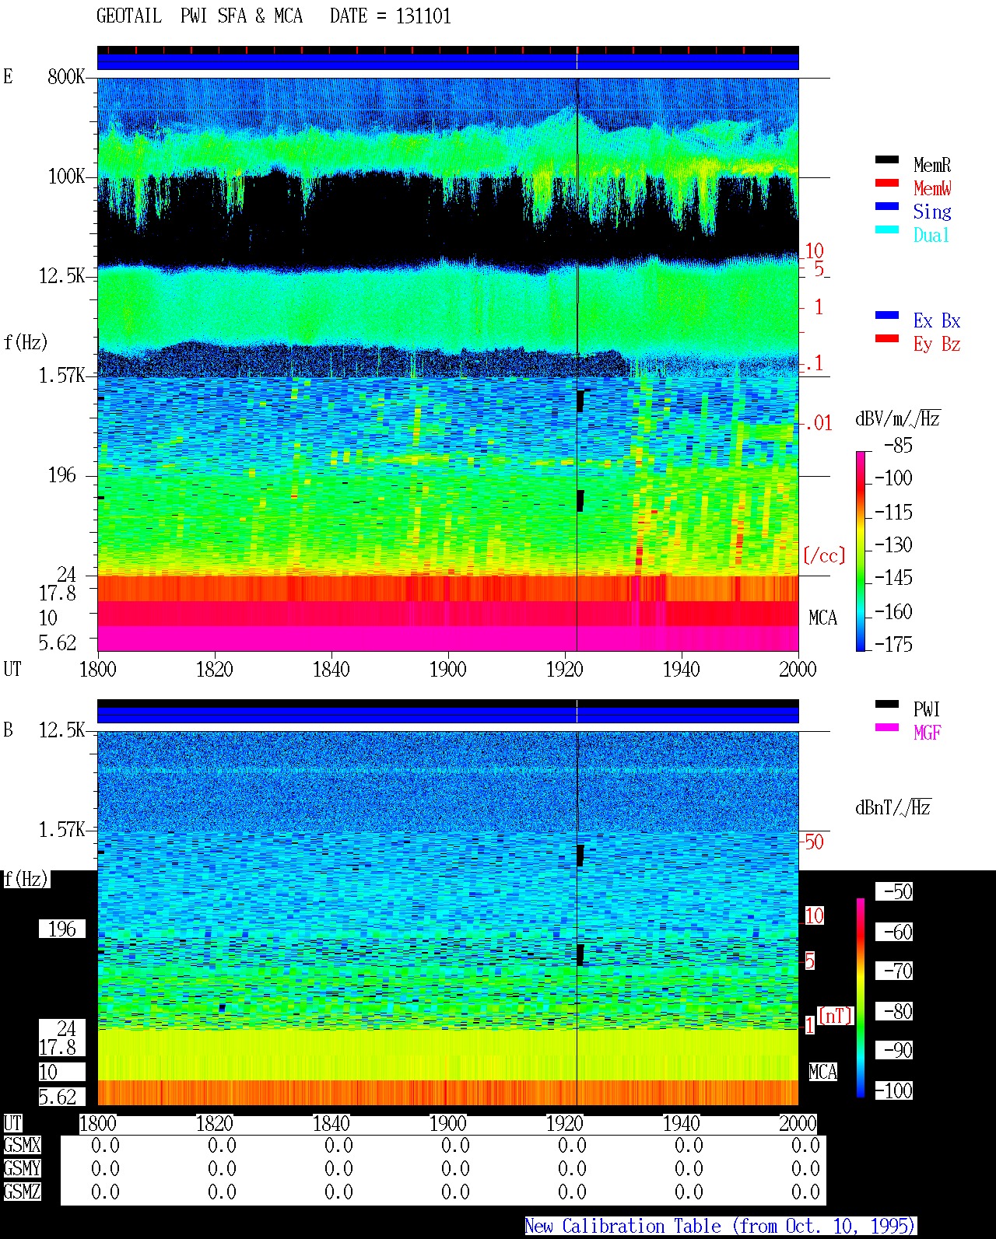Click the 12.5K label on B panel
The image size is (996, 1239).
(62, 730)
